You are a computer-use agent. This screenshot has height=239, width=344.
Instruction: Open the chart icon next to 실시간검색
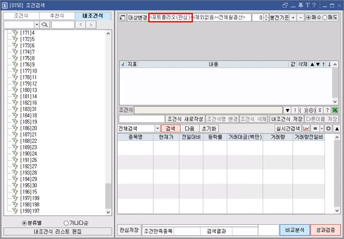point(306,129)
